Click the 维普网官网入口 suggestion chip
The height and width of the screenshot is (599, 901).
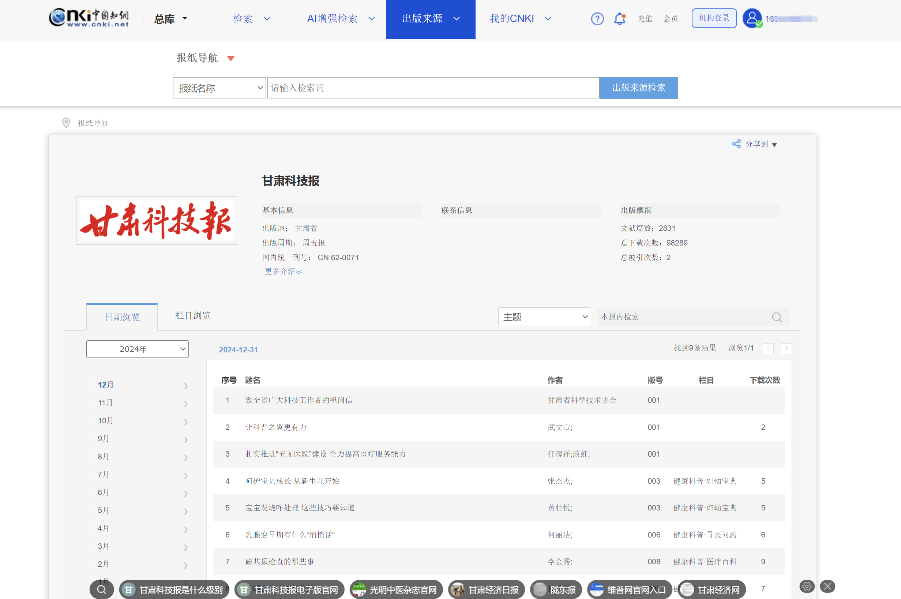click(x=630, y=589)
